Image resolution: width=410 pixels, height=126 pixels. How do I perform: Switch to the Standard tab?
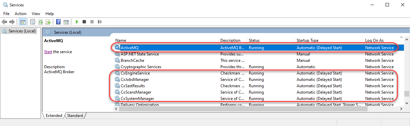click(75, 116)
